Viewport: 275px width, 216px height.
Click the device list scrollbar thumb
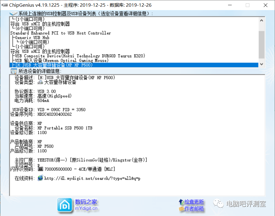(262, 45)
